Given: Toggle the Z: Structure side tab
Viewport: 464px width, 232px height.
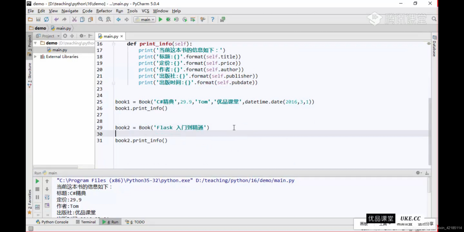Looking at the screenshot, I should (29, 75).
